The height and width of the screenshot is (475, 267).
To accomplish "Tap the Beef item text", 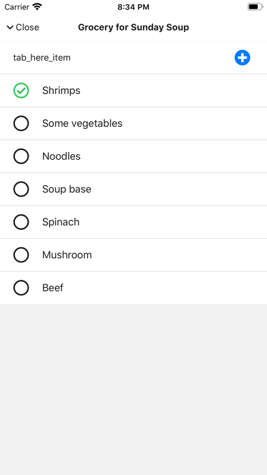I will (53, 288).
